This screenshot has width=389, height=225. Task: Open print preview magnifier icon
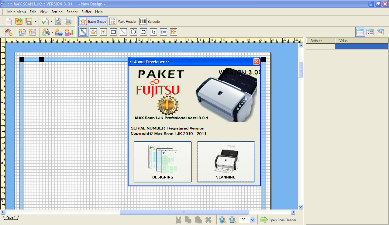click(x=58, y=21)
